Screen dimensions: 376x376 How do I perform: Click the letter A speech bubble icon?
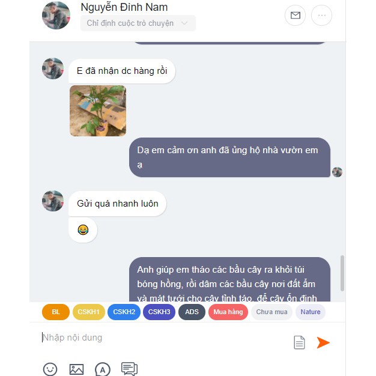tap(103, 369)
